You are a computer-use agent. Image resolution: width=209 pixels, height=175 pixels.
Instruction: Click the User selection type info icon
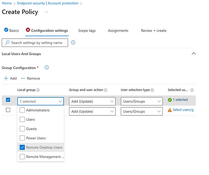[152, 90]
